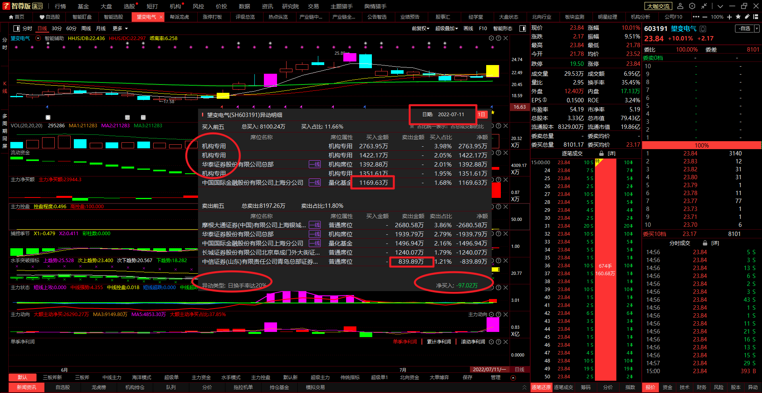762x393 pixels.
Task: Open the title bar chevron down menu
Action: point(720,6)
